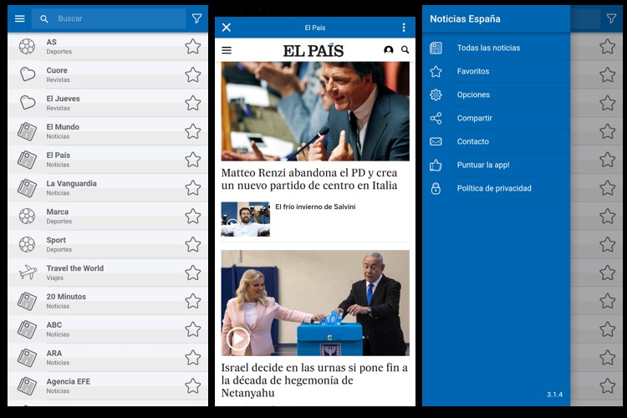627x418 pixels.
Task: Open Política de privacidad
Action: tap(494, 188)
